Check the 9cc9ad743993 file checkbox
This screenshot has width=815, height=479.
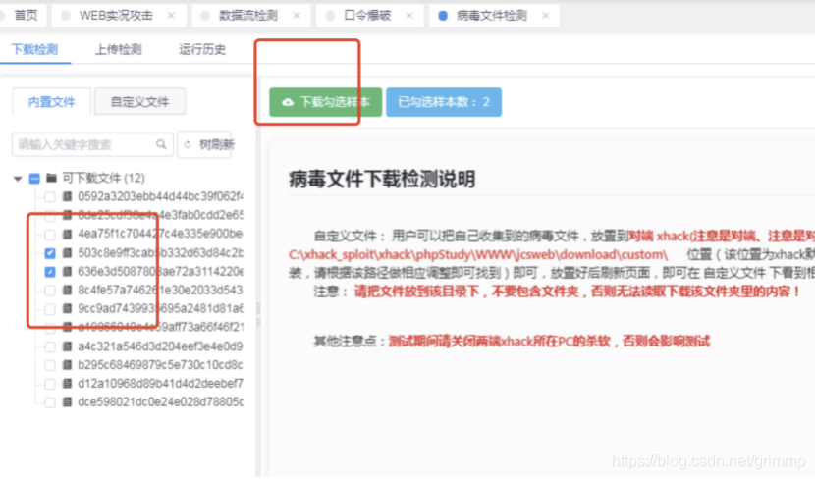click(50, 309)
